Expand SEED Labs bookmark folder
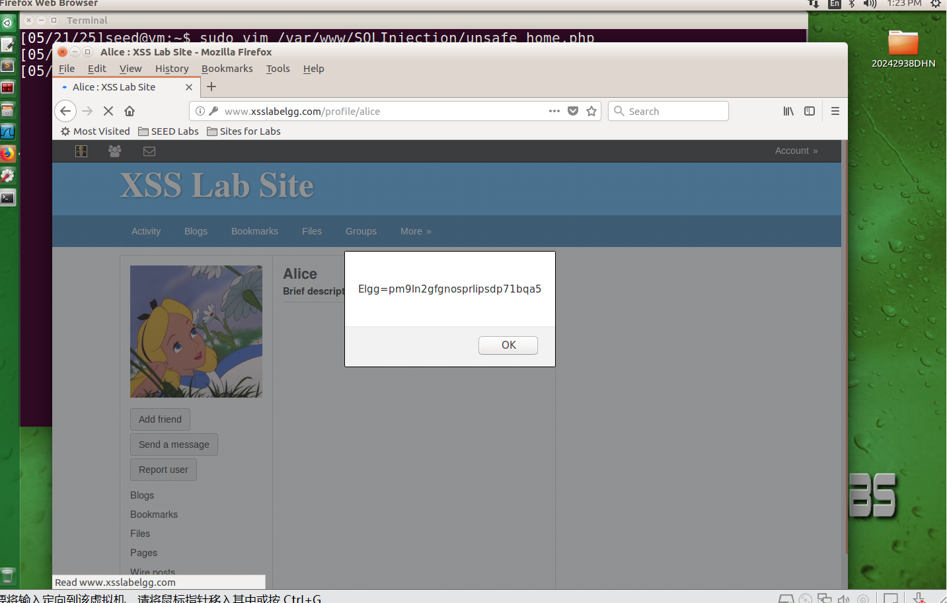The image size is (947, 603). (169, 131)
